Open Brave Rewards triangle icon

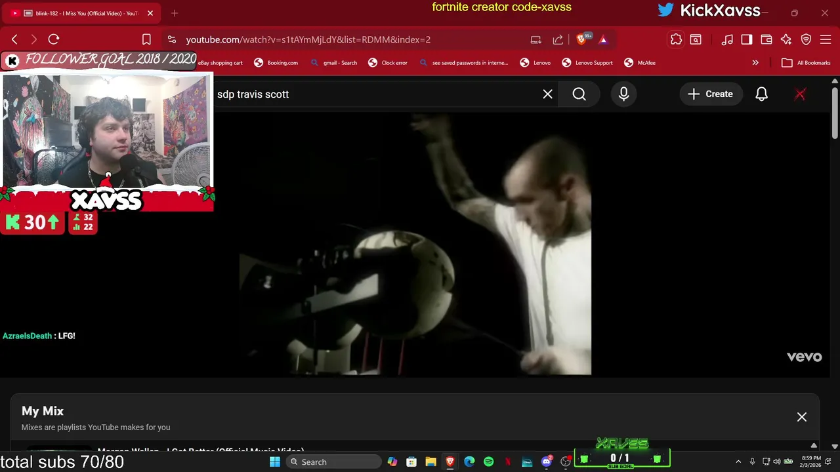pyautogui.click(x=603, y=39)
